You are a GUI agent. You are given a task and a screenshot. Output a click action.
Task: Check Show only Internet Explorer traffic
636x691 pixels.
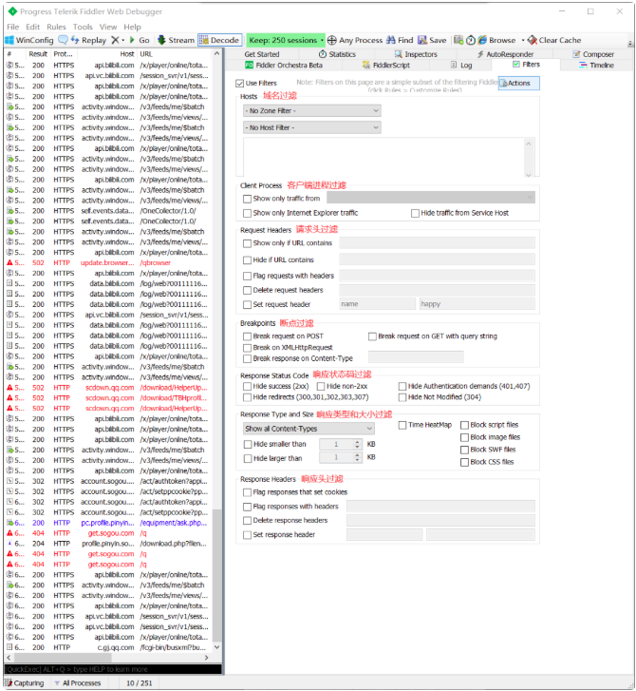pyautogui.click(x=248, y=213)
